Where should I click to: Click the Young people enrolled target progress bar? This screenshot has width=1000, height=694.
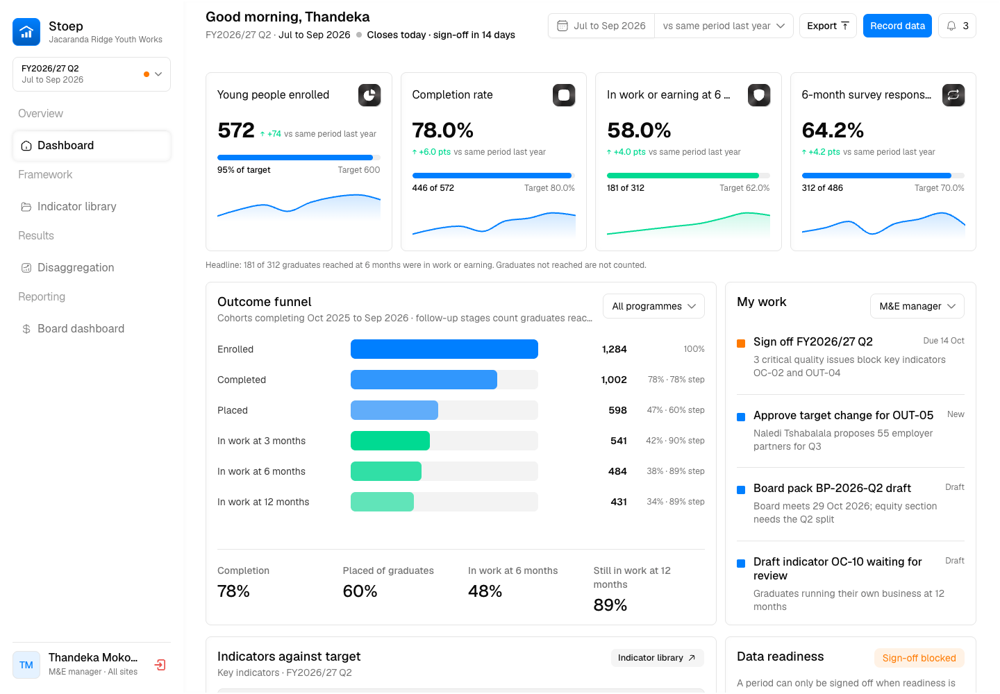299,158
